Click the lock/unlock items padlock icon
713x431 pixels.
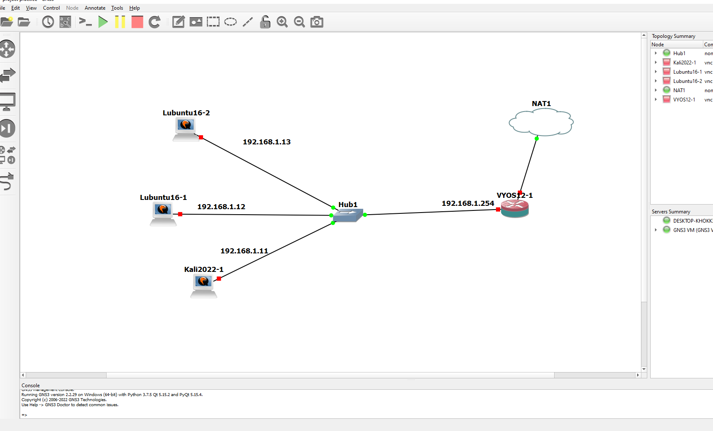[265, 22]
